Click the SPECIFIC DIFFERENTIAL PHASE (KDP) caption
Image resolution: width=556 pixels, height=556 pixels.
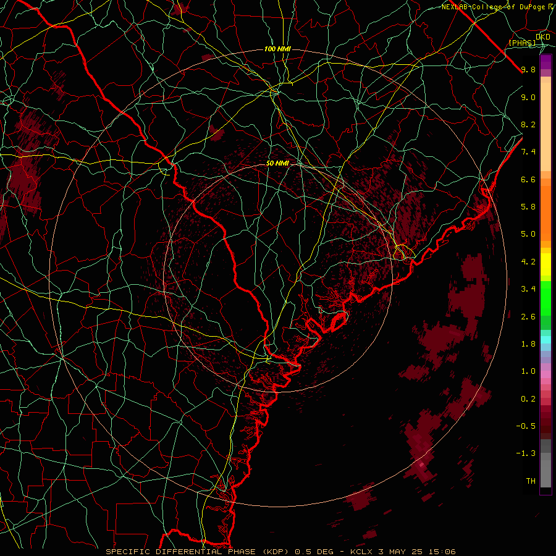coord(196,552)
